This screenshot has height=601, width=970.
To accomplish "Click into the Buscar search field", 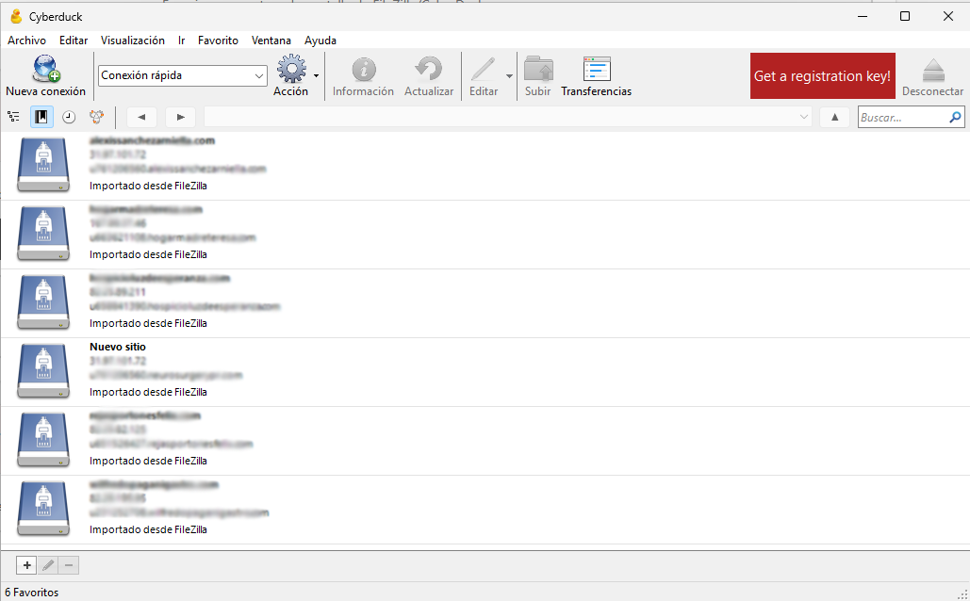I will click(x=902, y=118).
